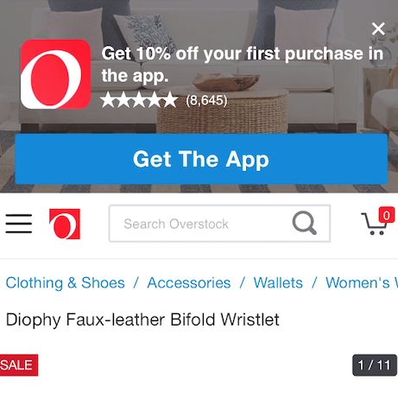
Task: Click the Overstock logo in header
Action: [65, 224]
